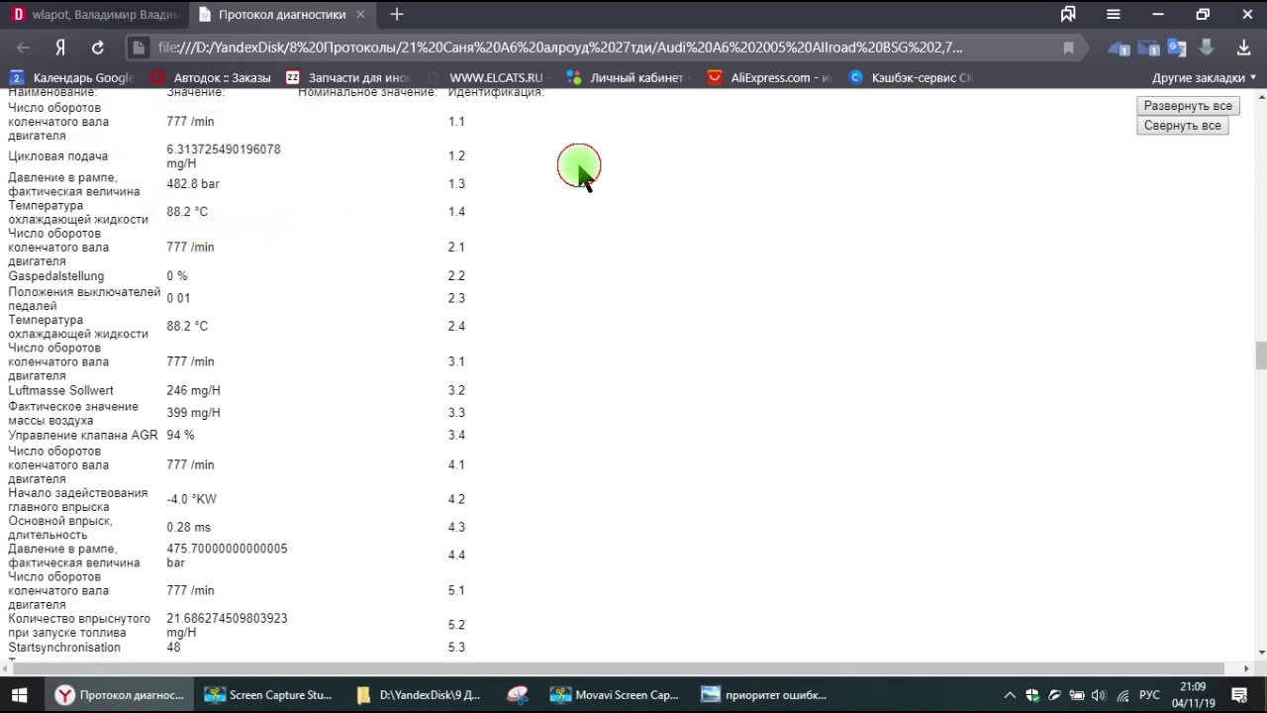Switch the РУС input language

1149,695
